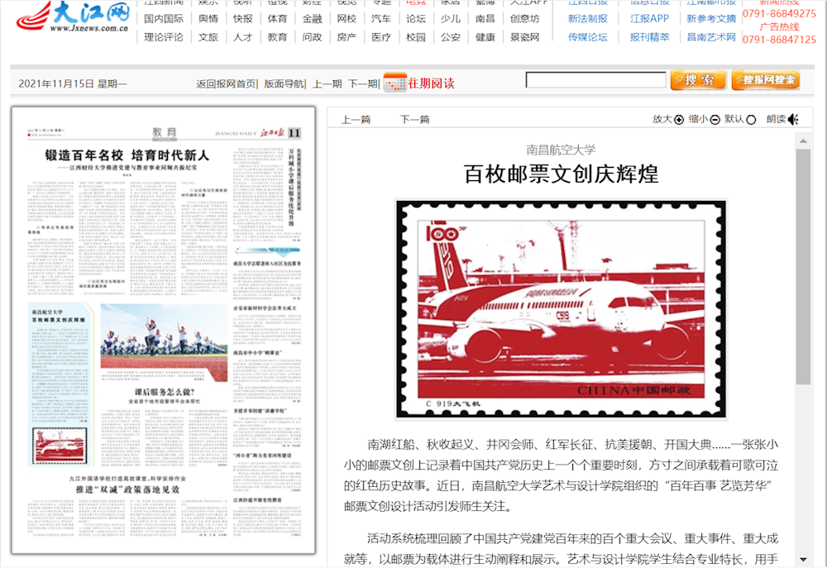Click the 缩小 zoom-out icon
The image size is (827, 568).
tap(715, 120)
